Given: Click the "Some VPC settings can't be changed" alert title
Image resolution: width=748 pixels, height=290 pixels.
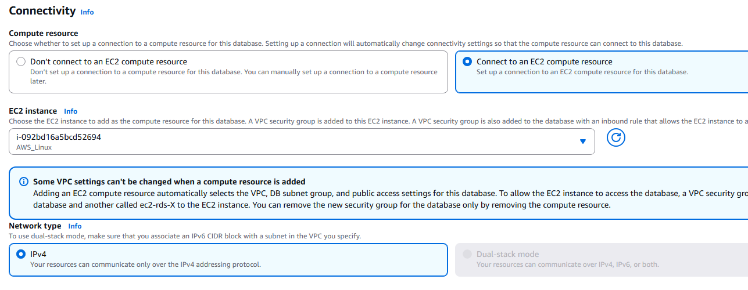Looking at the screenshot, I should 169,182.
